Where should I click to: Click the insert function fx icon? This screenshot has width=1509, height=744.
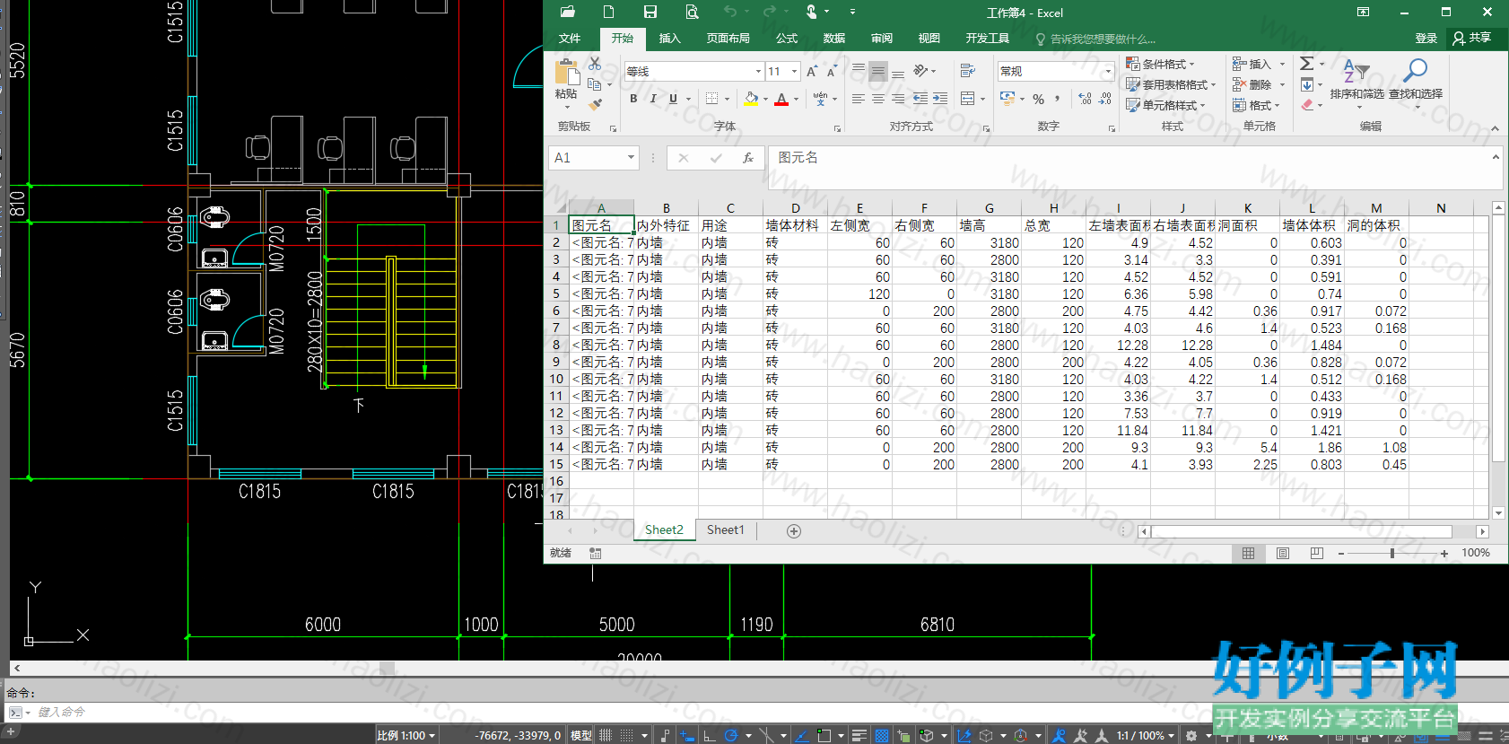click(748, 158)
